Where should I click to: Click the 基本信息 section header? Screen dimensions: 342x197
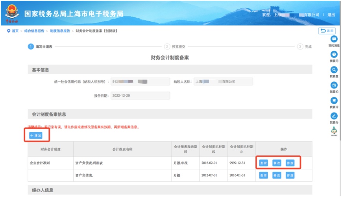[x=170, y=70]
